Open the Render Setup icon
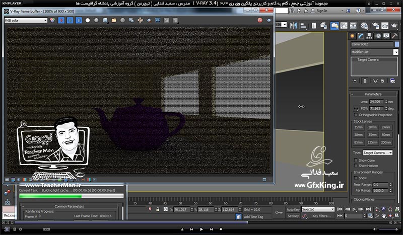This screenshot has height=235, width=403. (x=375, y=26)
